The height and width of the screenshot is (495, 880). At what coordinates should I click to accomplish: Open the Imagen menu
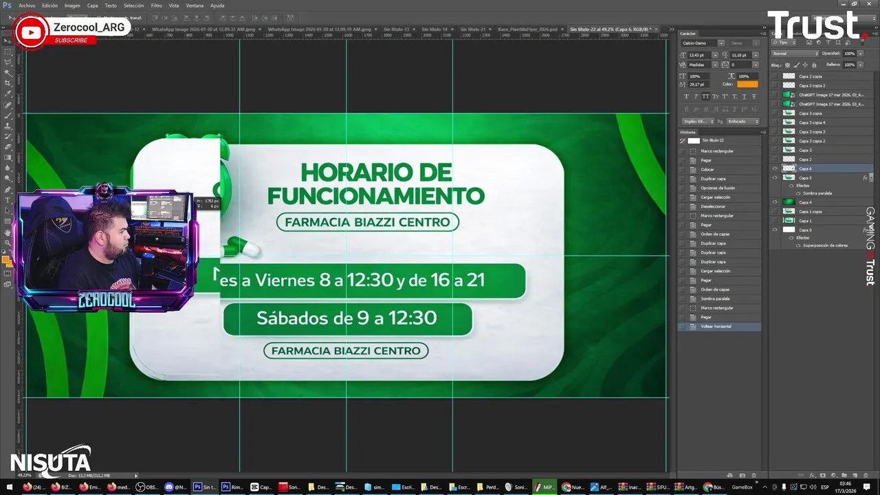72,5
